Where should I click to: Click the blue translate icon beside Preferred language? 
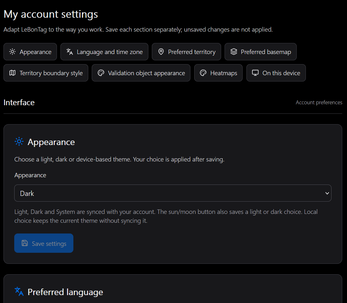19,292
